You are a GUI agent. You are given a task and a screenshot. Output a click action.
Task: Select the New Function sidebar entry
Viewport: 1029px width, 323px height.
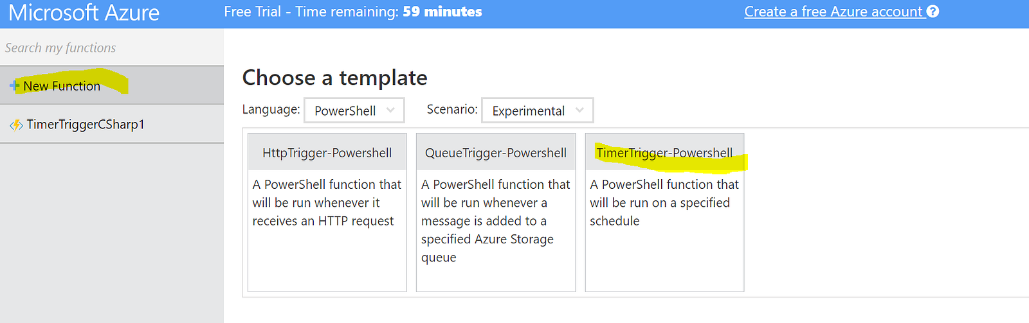62,86
